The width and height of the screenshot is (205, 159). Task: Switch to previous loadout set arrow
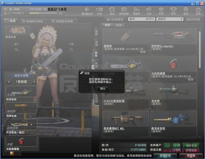click(x=8, y=82)
